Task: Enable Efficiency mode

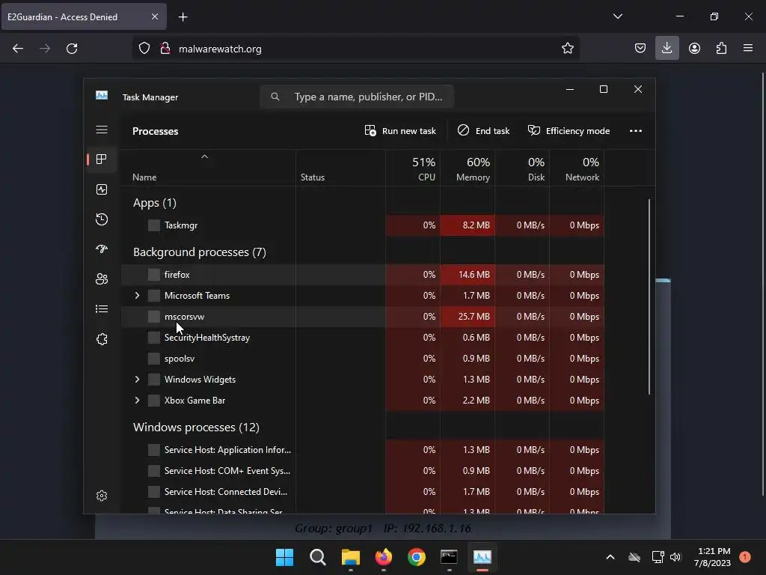Action: [x=569, y=130]
